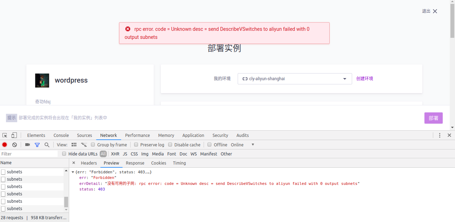Open the network filter funnel icon

[37, 145]
